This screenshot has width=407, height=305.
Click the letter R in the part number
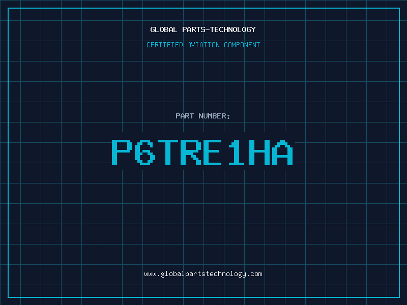coord(191,152)
